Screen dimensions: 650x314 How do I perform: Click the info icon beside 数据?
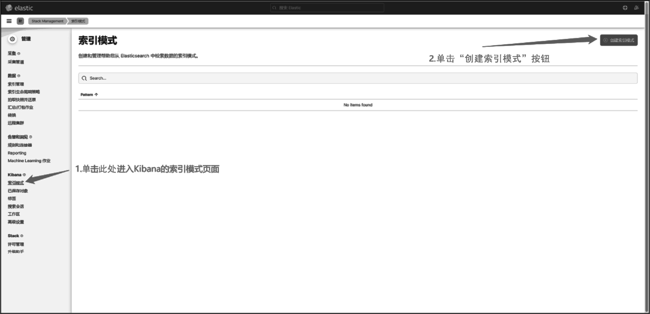click(x=19, y=76)
